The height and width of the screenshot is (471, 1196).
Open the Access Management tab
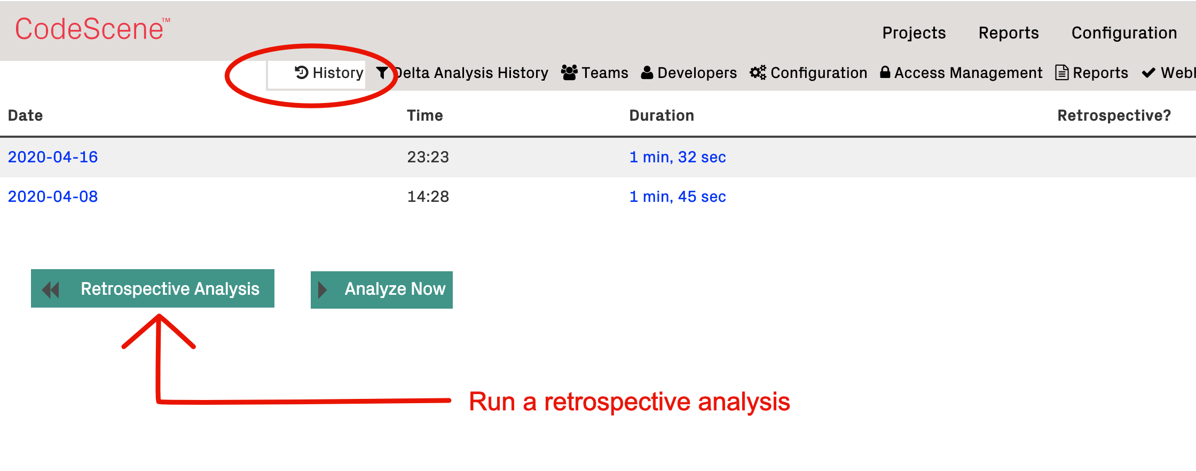coord(961,73)
